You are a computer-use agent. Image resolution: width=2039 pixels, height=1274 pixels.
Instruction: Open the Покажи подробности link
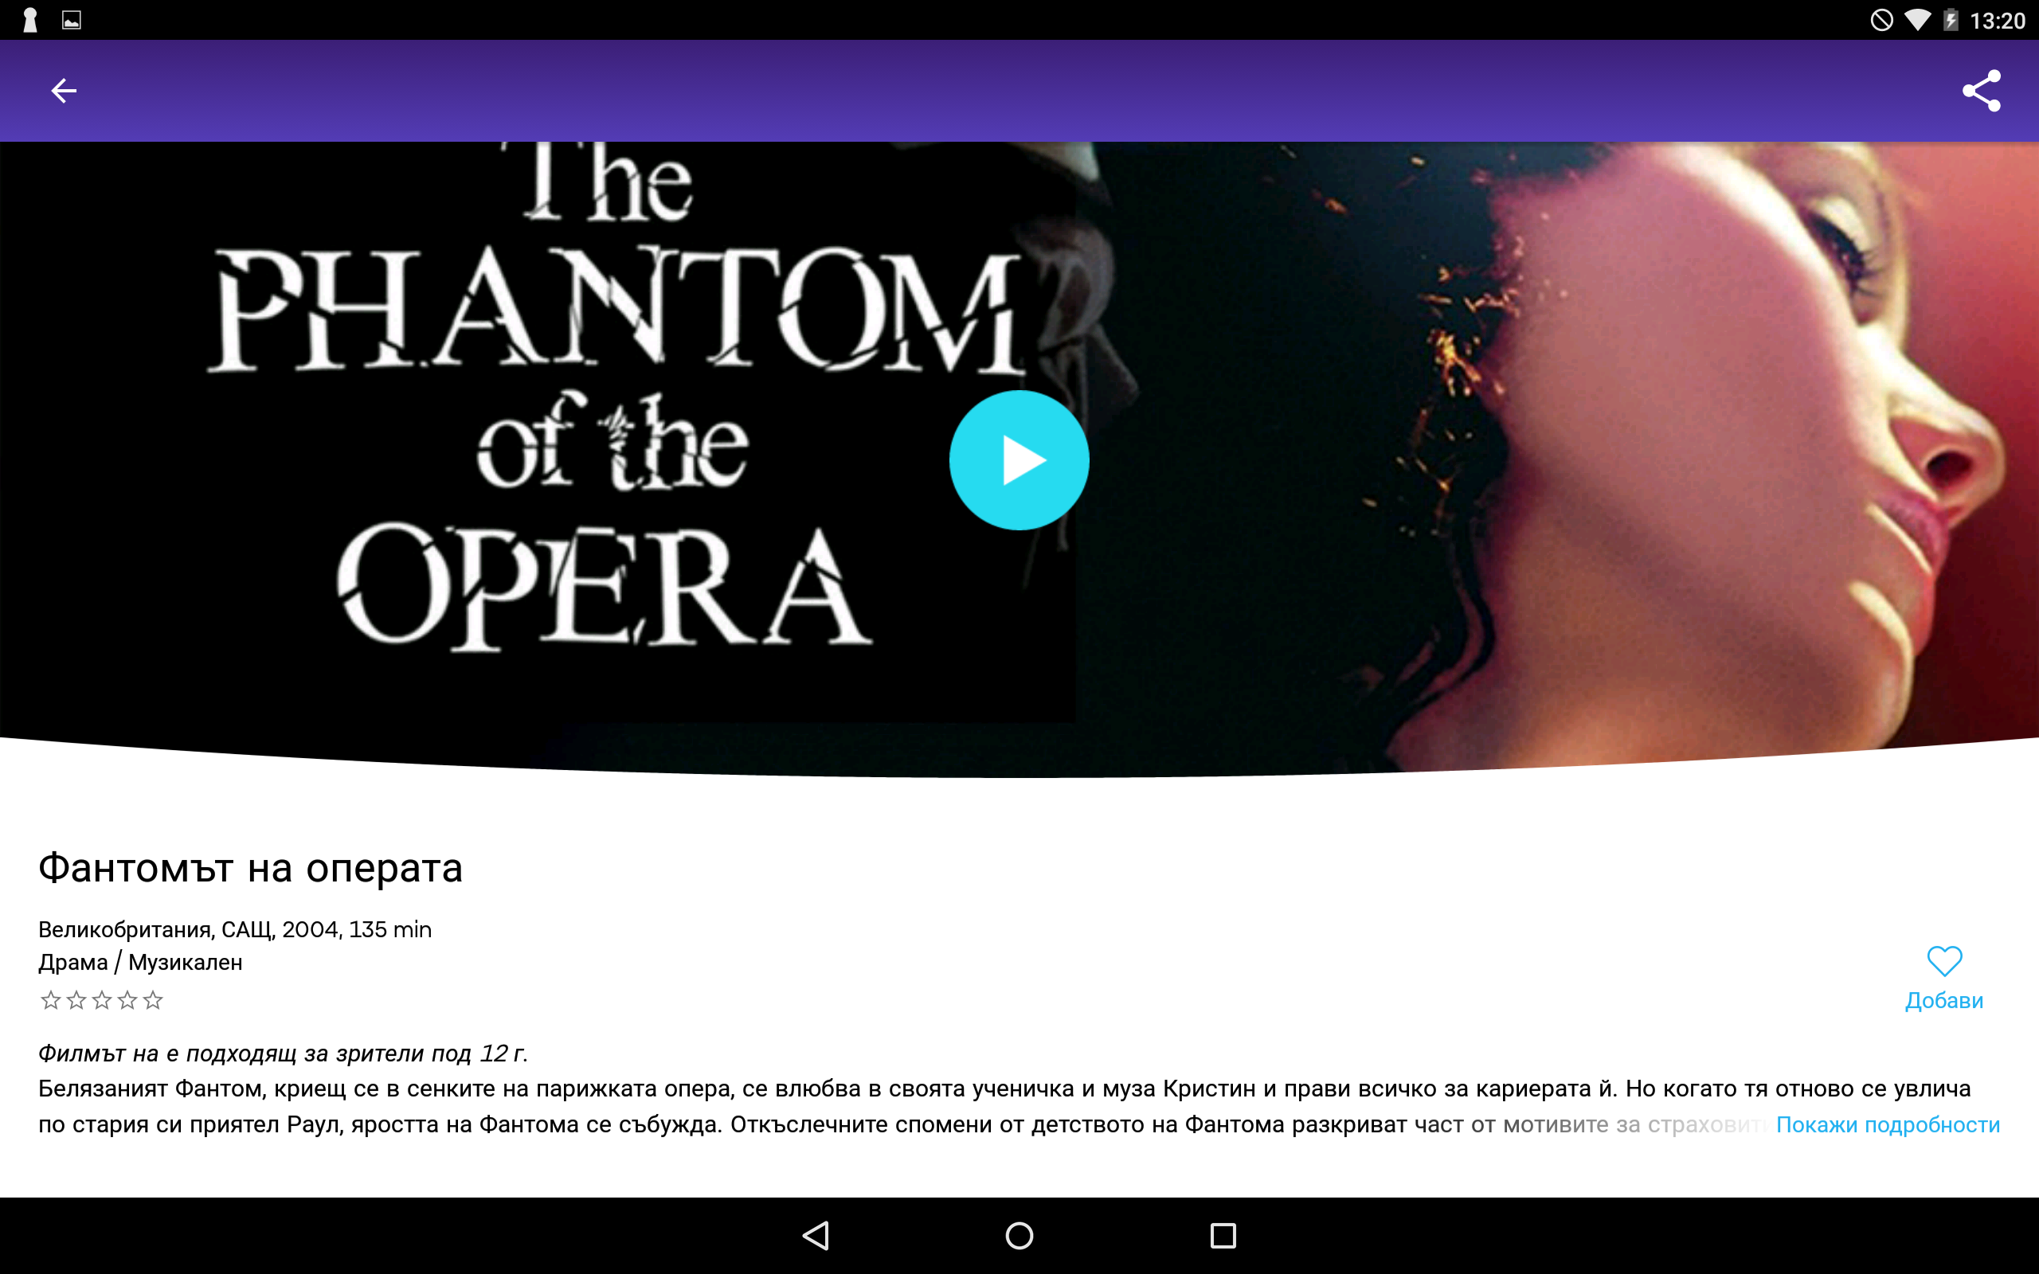1888,1125
